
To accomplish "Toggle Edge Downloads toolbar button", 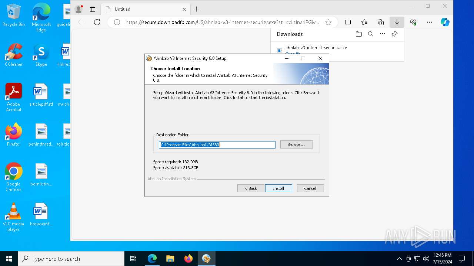I will (397, 22).
